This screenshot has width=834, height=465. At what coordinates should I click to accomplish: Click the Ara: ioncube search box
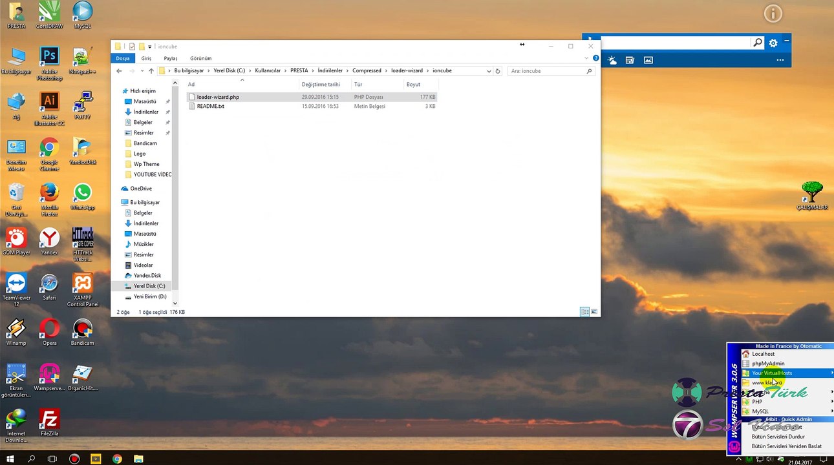pos(551,71)
